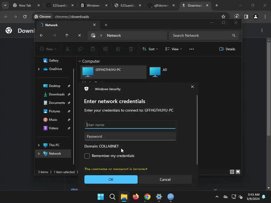Expand the OneDrive tree node
The height and width of the screenshot is (203, 271).
pos(39,69)
